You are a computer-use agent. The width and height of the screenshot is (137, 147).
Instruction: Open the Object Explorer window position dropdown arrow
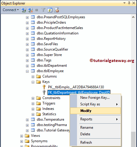pos(124,3)
